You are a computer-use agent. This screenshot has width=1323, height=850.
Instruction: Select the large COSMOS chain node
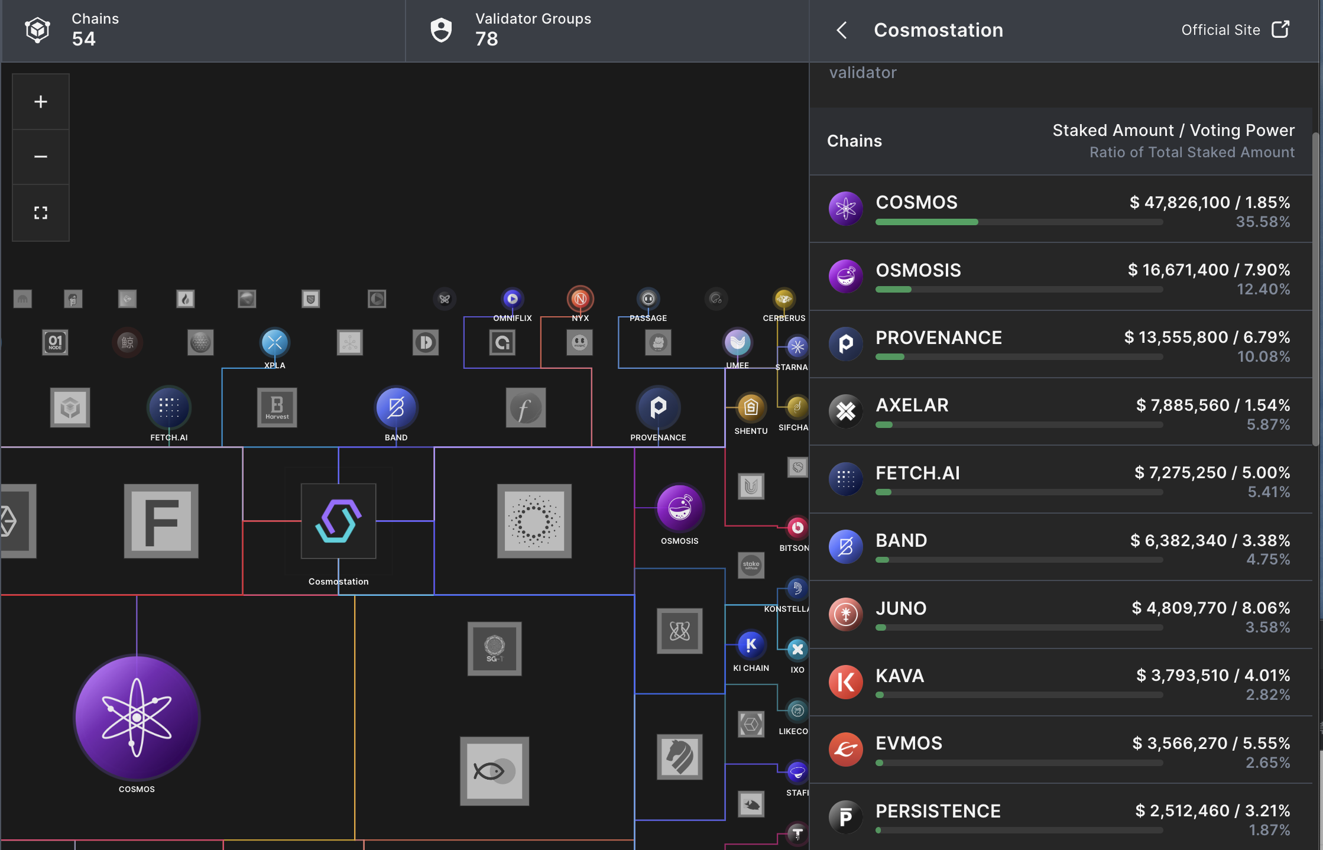click(x=137, y=717)
